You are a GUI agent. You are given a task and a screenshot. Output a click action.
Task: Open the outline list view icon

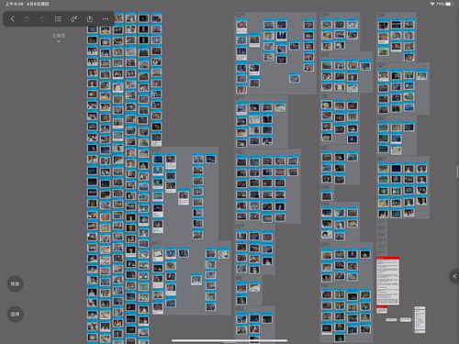(x=58, y=19)
